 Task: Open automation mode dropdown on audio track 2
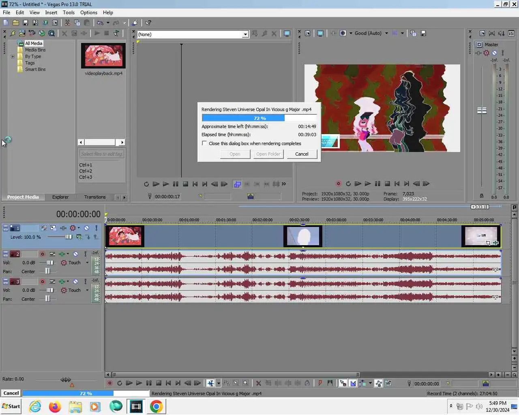click(x=87, y=263)
